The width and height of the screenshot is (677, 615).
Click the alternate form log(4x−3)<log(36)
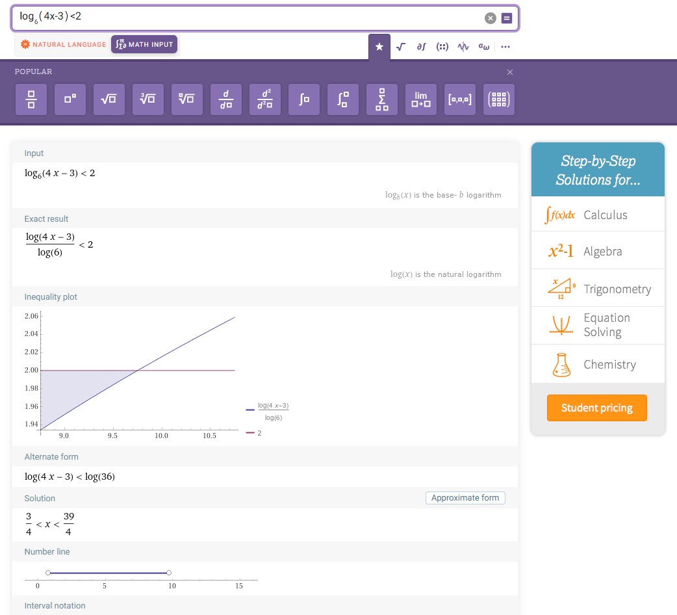[70, 477]
